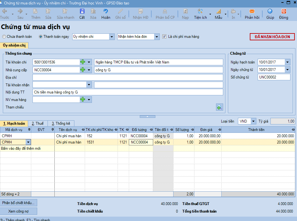Expand the Ủy nhiệm chi payment method dropdown
297x221 pixels.
click(112, 37)
